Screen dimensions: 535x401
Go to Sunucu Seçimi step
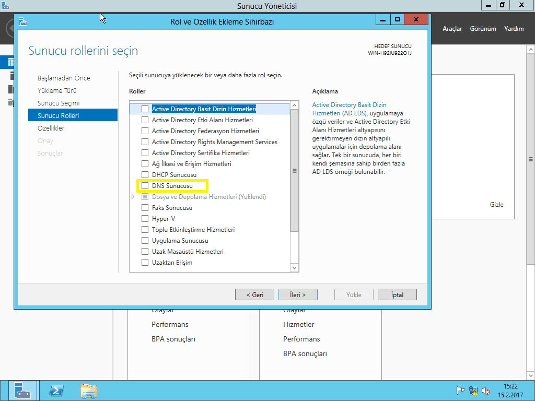pos(59,103)
